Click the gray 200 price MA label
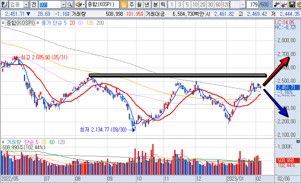Viewport: 301px width, 183px height. tap(100, 23)
